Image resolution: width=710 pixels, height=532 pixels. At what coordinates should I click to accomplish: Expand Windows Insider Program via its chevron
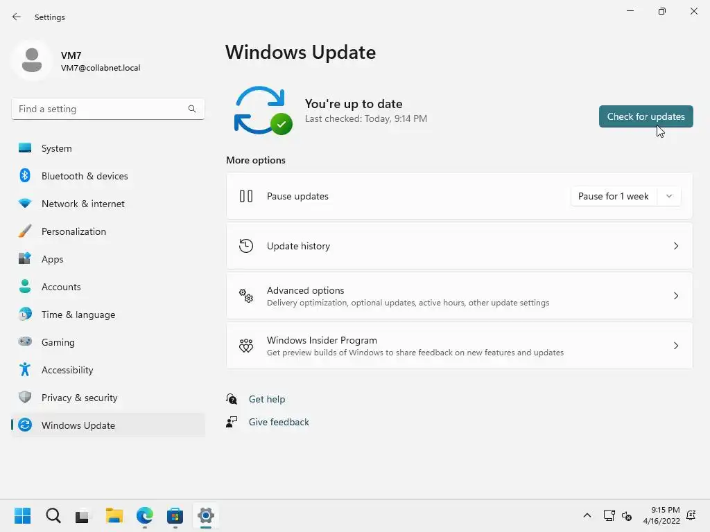pyautogui.click(x=675, y=346)
